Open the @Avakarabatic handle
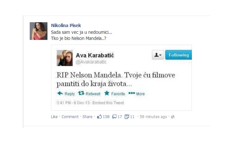This screenshot has width=230, height=151. pos(91,62)
